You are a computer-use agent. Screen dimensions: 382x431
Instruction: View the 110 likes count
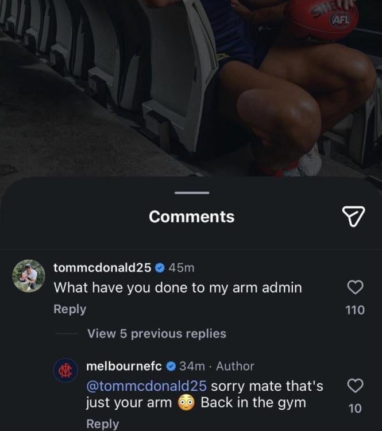coord(355,310)
